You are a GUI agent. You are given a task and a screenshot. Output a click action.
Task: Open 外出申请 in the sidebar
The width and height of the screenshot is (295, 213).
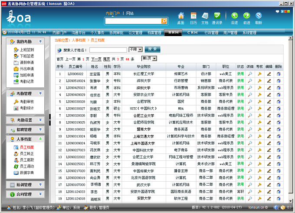click(24, 69)
